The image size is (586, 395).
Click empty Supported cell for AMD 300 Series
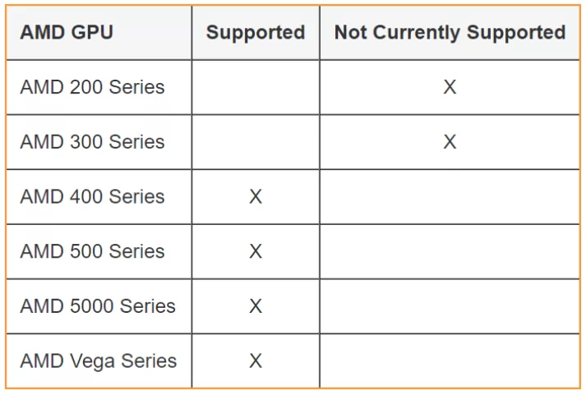[x=256, y=142]
